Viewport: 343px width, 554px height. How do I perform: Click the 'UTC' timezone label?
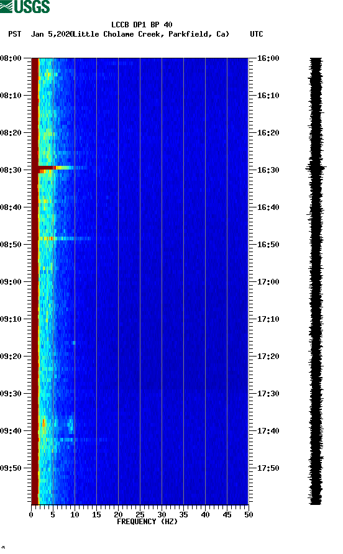coord(257,34)
